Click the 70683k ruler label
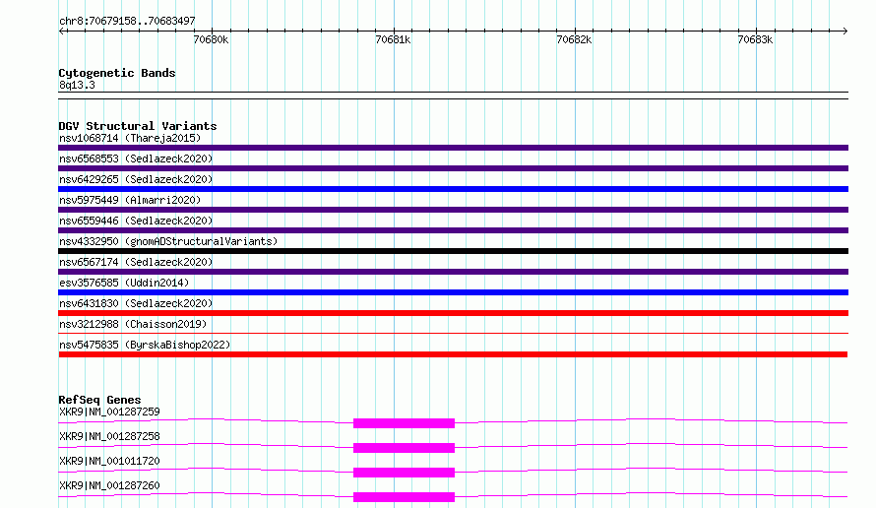The image size is (876, 508). 755,39
